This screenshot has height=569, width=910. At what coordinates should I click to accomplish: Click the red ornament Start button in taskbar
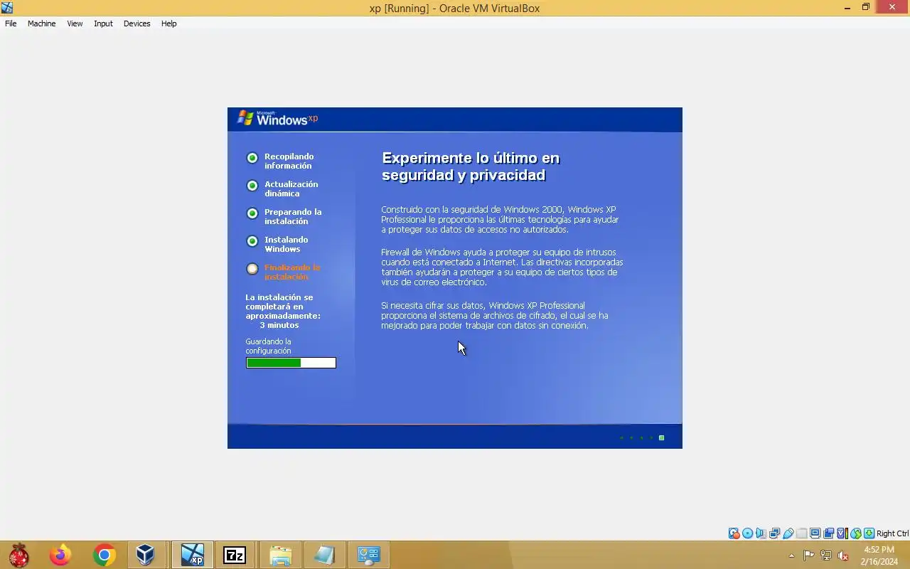tap(19, 555)
